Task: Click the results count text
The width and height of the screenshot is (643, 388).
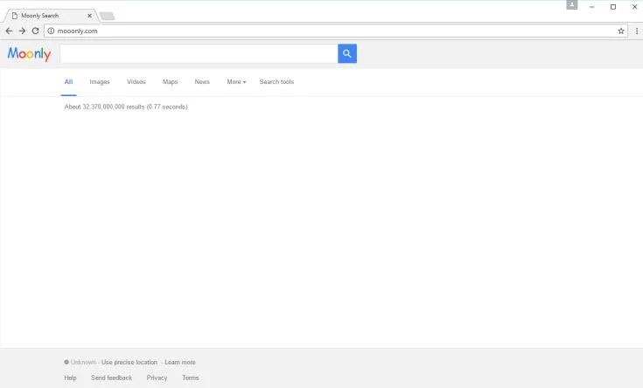Action: [126, 107]
